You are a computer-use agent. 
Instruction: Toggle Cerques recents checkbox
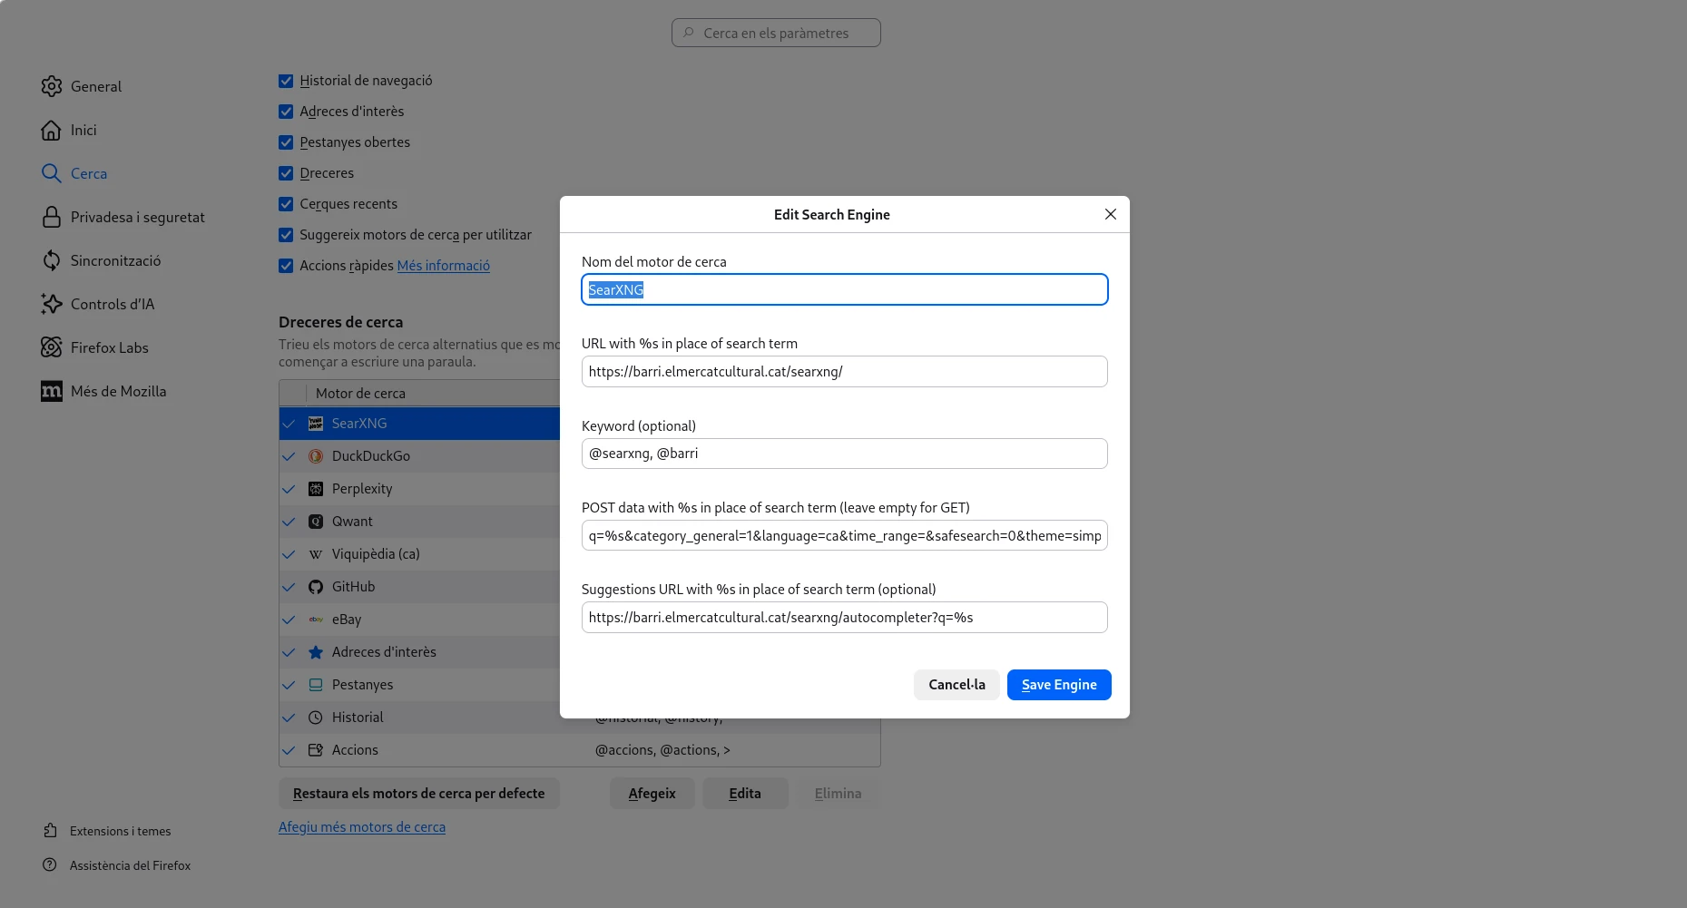286,204
